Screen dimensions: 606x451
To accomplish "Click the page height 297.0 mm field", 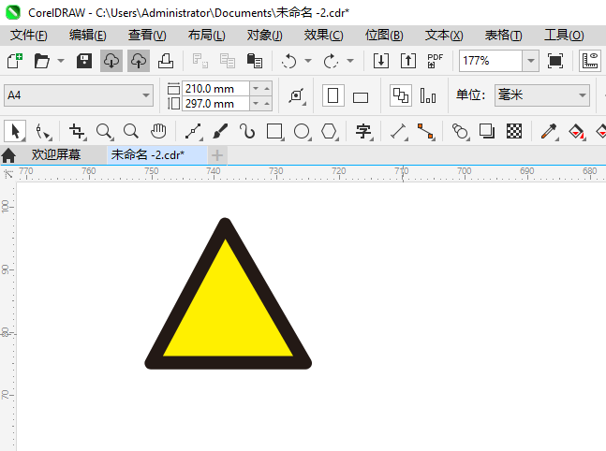I will click(215, 104).
